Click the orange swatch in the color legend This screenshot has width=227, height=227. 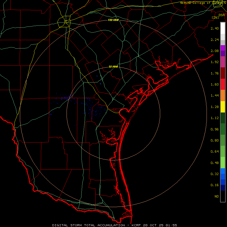pos(223,95)
